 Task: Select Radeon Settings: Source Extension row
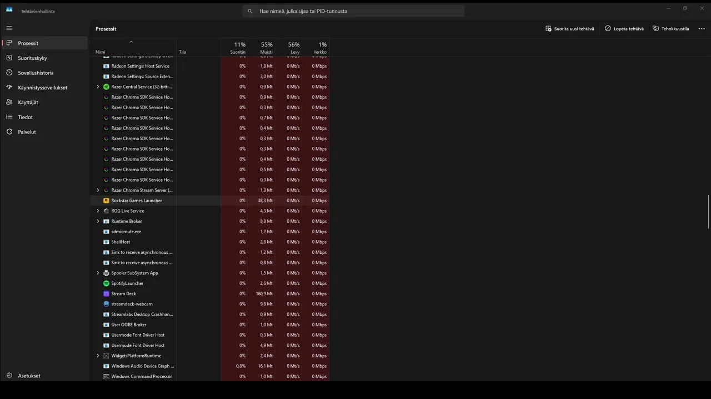click(210, 76)
